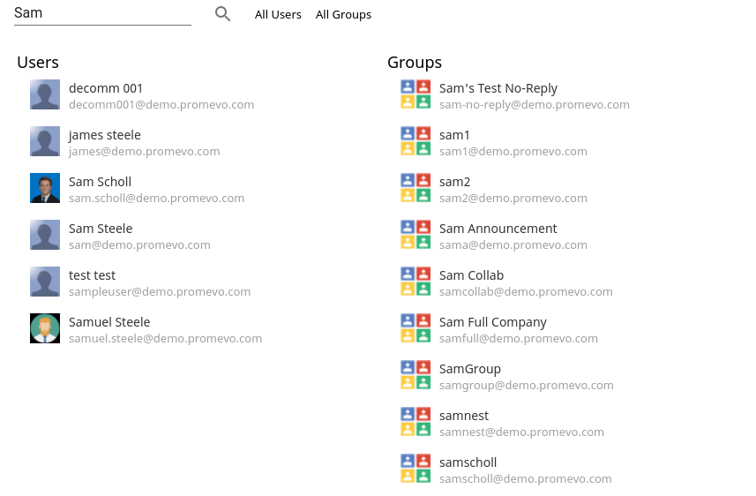
Task: Click the Sam Announcement group icon
Action: pyautogui.click(x=415, y=235)
